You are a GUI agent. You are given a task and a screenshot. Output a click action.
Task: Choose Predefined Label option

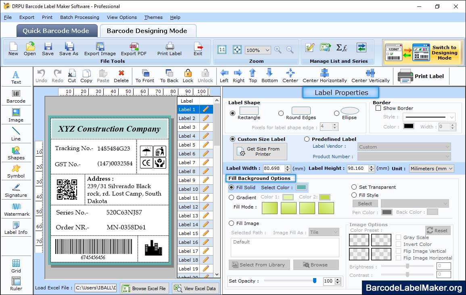click(306, 139)
